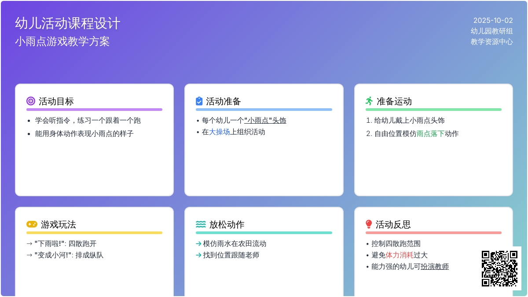Click the gamepad icon next to 游戏玩法
This screenshot has height=297, width=528.
(32, 224)
